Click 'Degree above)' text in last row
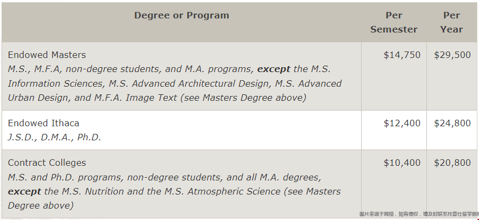This screenshot has height=220, width=479. (x=41, y=206)
